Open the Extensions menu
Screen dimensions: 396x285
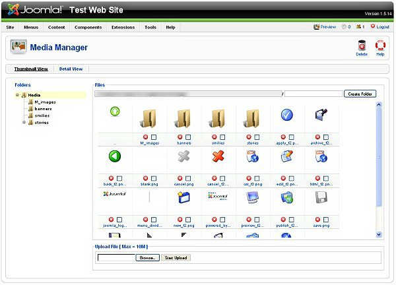click(x=123, y=27)
